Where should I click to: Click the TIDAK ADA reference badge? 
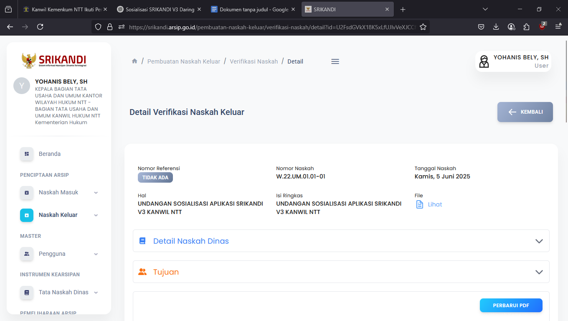point(155,178)
